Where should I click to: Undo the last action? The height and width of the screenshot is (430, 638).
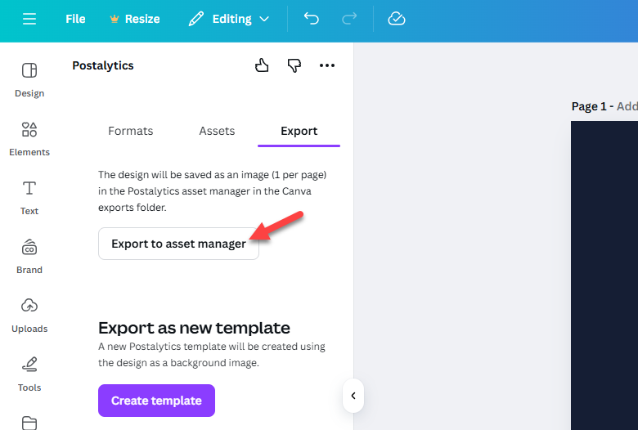tap(312, 19)
